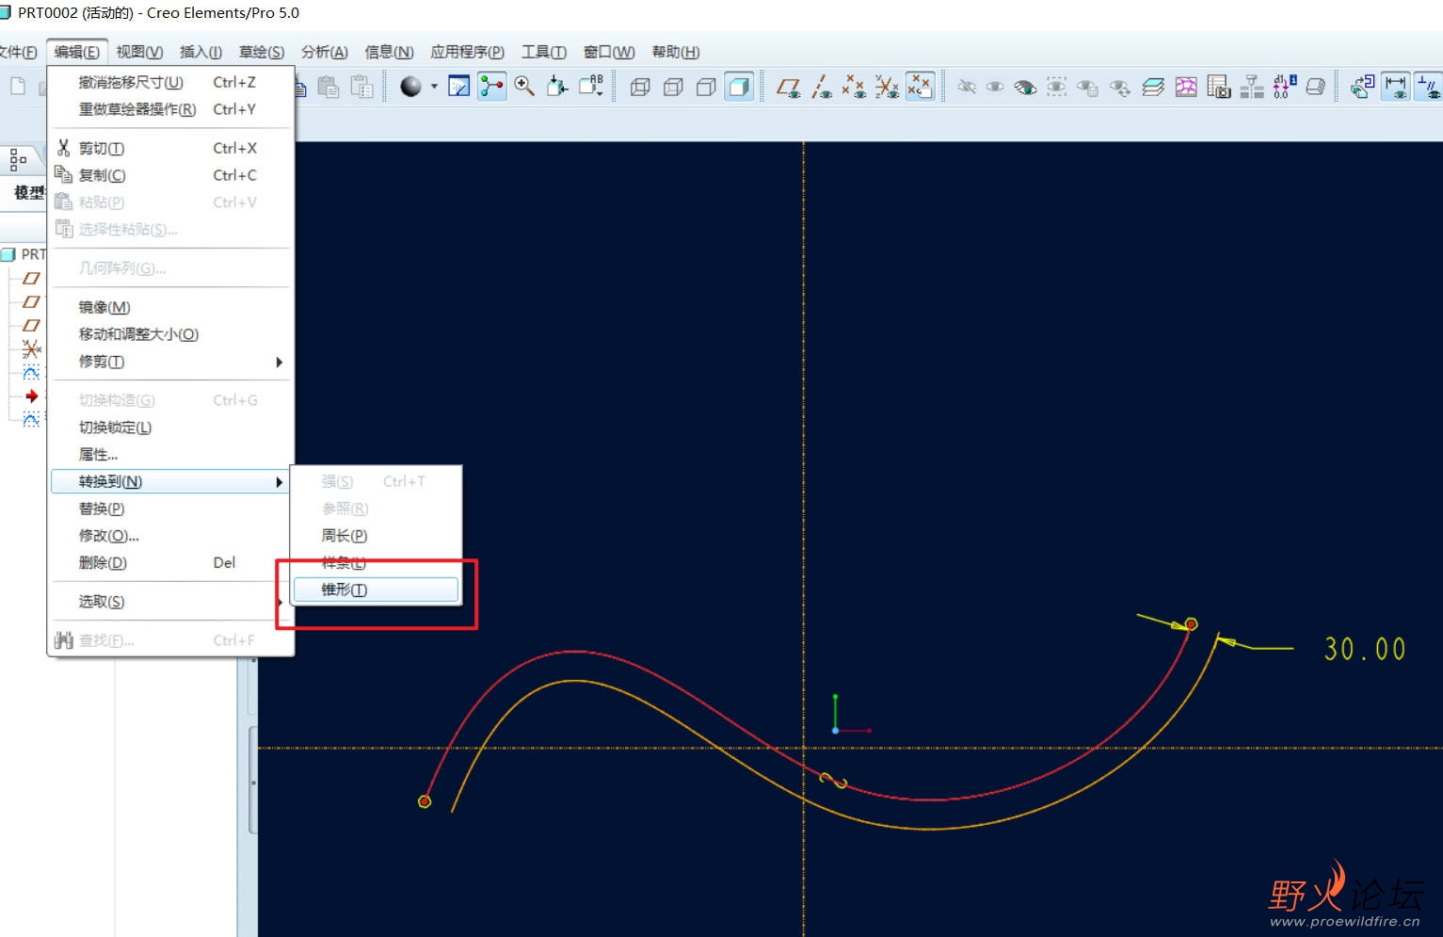
Task: Open the layers stack icon in toolbar
Action: coord(1153,88)
